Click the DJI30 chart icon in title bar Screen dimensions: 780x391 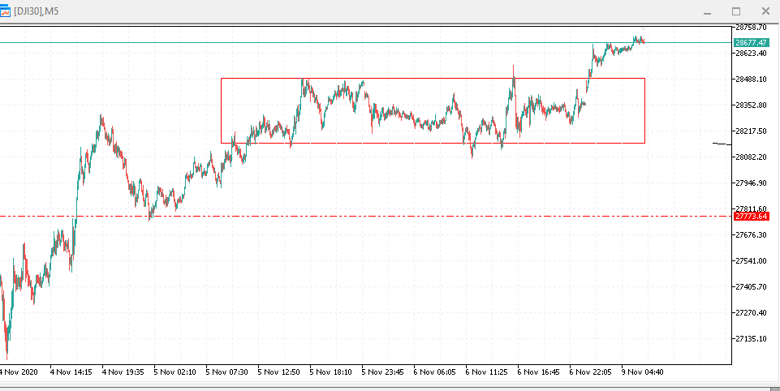click(5, 11)
